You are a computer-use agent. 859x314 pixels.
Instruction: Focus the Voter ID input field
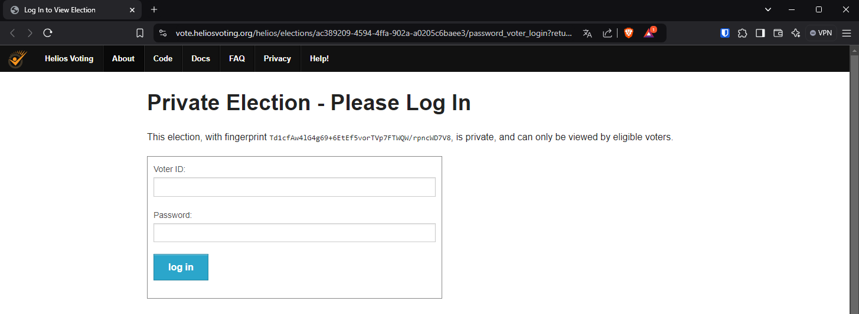click(294, 187)
